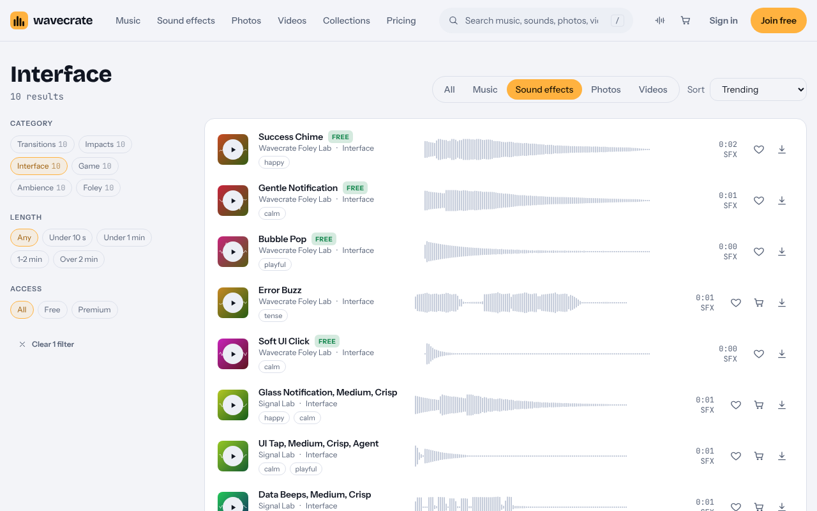This screenshot has width=817, height=511.
Task: Like the Gentle Notification sound
Action: tap(759, 201)
